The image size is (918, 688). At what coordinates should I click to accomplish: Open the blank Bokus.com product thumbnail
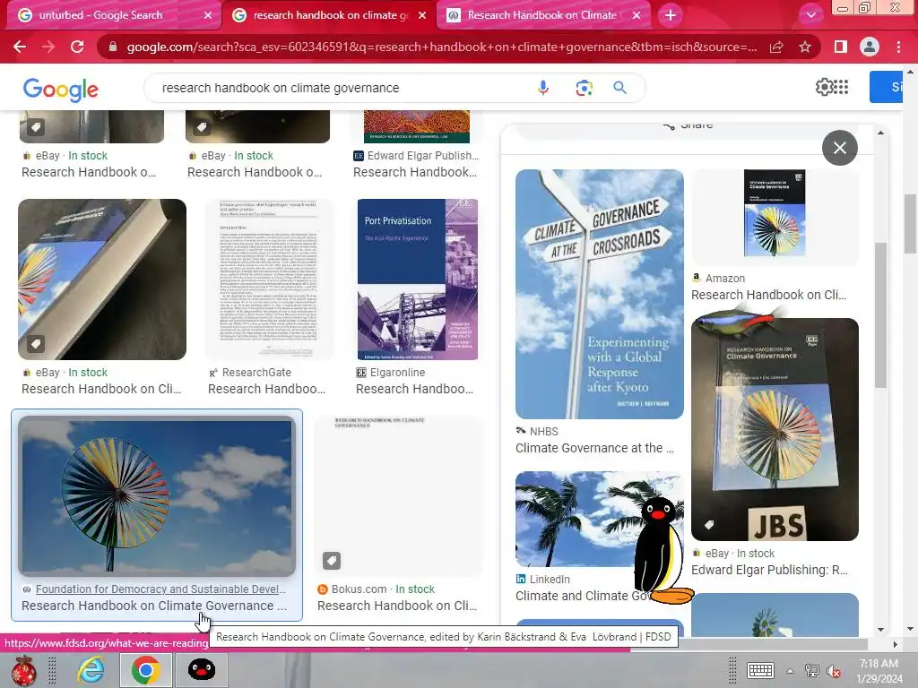pyautogui.click(x=399, y=496)
